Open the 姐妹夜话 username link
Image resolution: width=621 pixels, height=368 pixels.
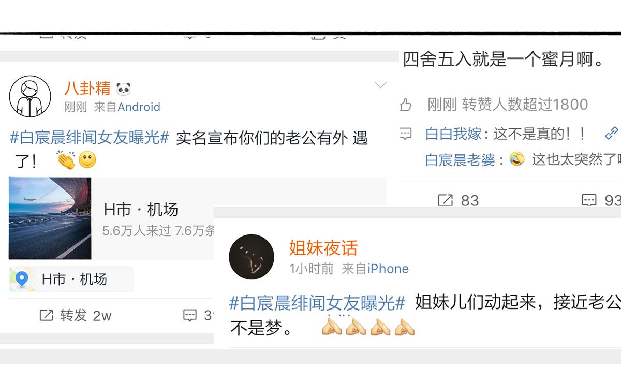323,248
